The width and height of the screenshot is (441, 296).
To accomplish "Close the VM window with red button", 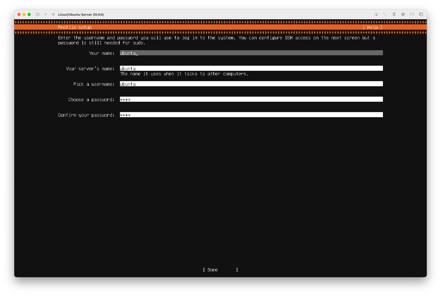I will (19, 14).
